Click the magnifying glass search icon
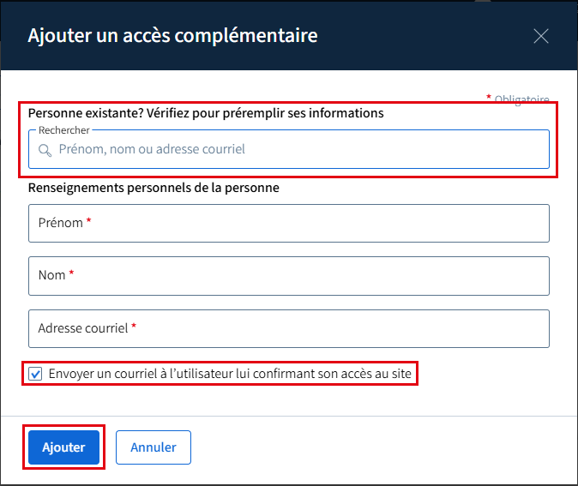 45,150
